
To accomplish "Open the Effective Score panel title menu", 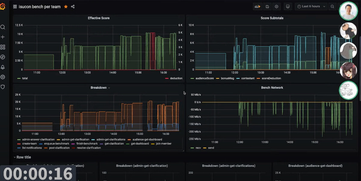I will pos(99,18).
